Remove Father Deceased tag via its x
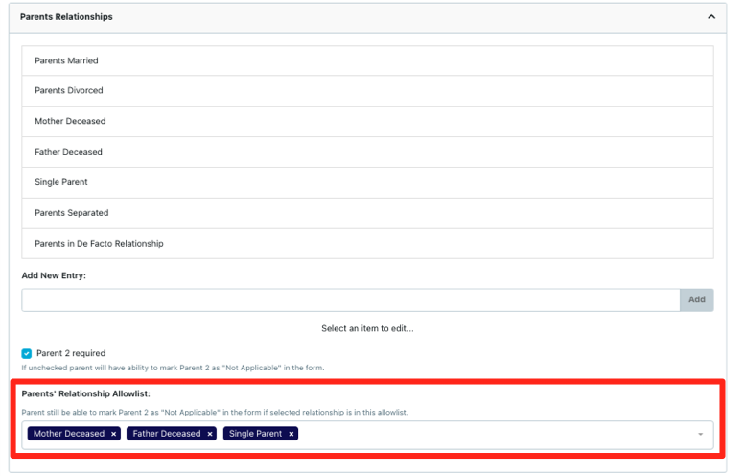 (210, 434)
